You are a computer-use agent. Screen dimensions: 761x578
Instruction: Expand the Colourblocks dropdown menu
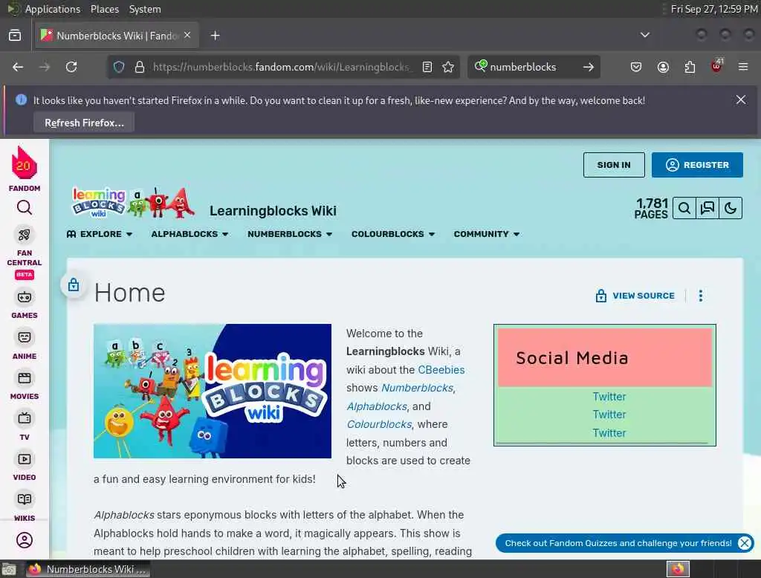coord(393,234)
